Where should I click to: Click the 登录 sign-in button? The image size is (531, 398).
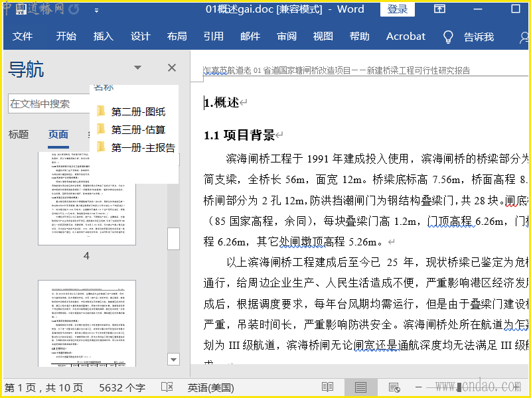[x=398, y=9]
